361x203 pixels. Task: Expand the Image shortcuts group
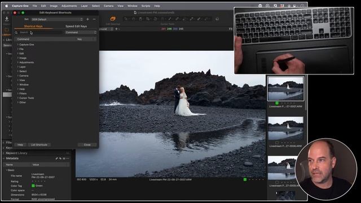tap(18, 58)
